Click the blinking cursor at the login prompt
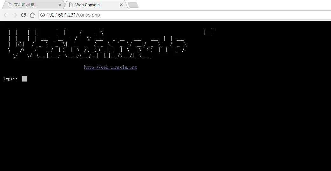Screen dimensions: 331x171 pyautogui.click(x=24, y=79)
